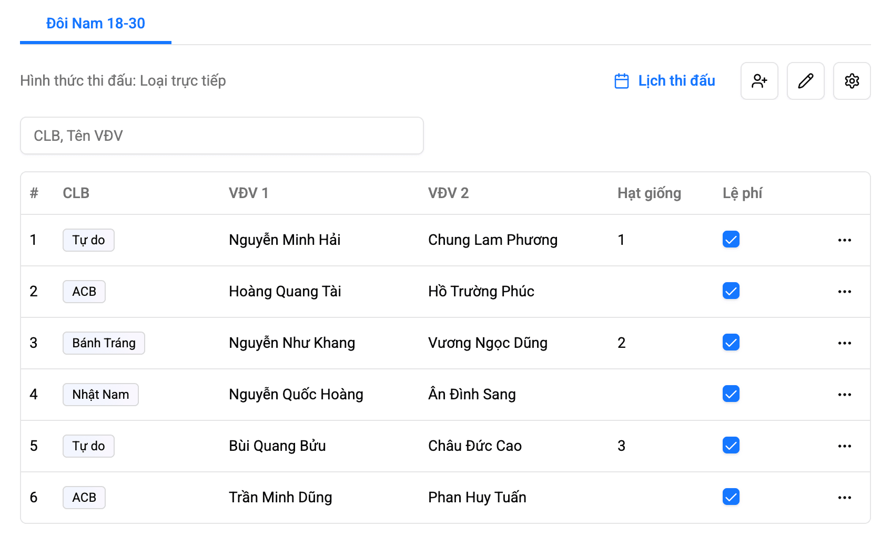This screenshot has height=537, width=891.
Task: Click the Hạt giống column header
Action: click(649, 193)
